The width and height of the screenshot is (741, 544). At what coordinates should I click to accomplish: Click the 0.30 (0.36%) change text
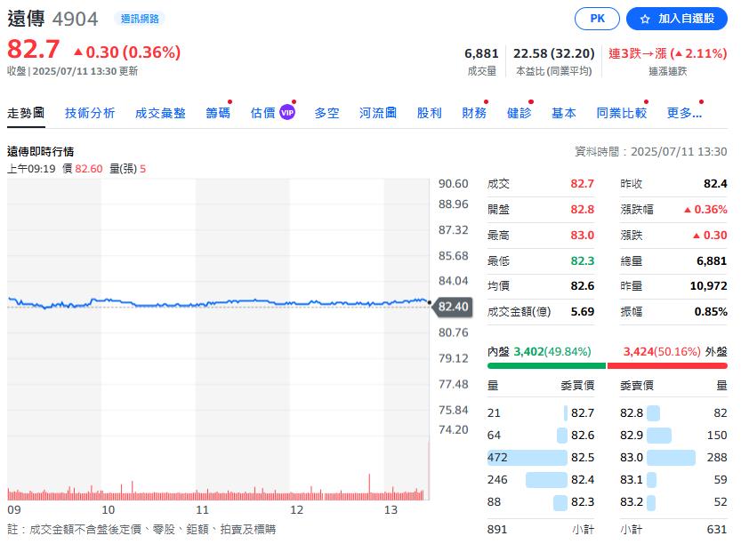pyautogui.click(x=127, y=52)
